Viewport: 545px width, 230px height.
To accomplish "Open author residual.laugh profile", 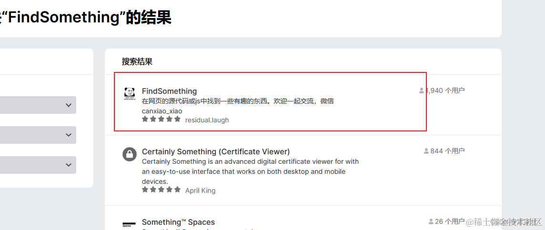I will point(207,120).
